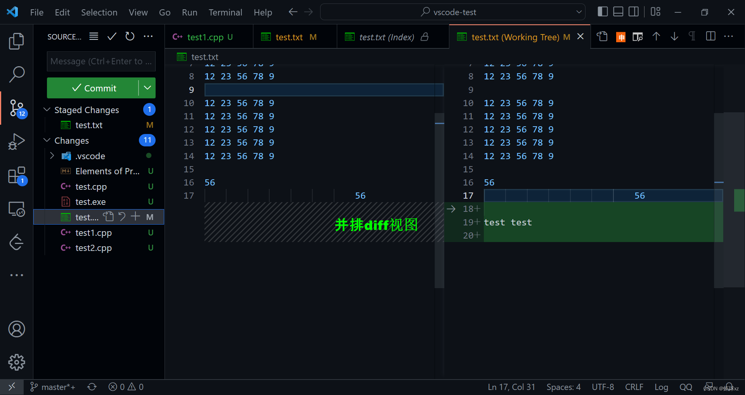Switch to test.txt M tab

click(295, 37)
